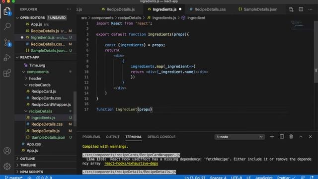Viewport: 318px width, 179px height.
Task: Open the Debug Console tab
Action: click(x=161, y=137)
